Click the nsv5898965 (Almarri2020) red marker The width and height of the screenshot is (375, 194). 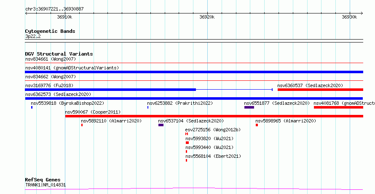[x=257, y=125]
